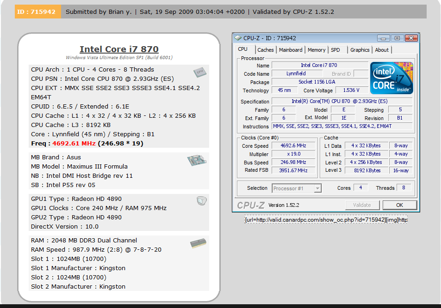Click the Slot 2 : 1024MB (10700) line
Viewport: 441px width, 308px height.
pos(68,278)
